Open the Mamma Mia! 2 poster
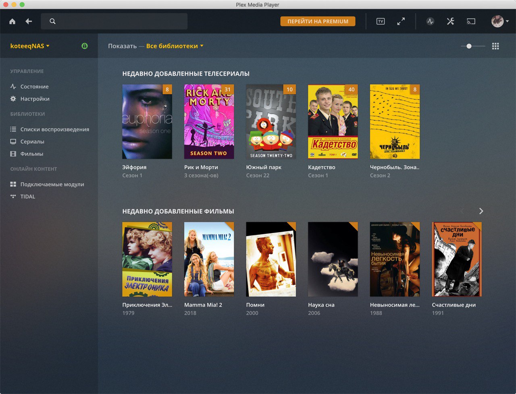516x394 pixels. (209, 259)
